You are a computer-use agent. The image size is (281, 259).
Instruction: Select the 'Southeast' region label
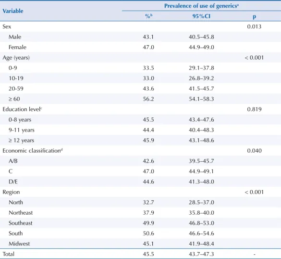[21, 223]
